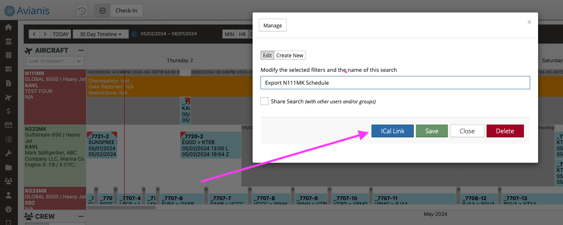The height and width of the screenshot is (225, 563).
Task: Open the wrench maintenance sidebar icon
Action: pyautogui.click(x=8, y=153)
